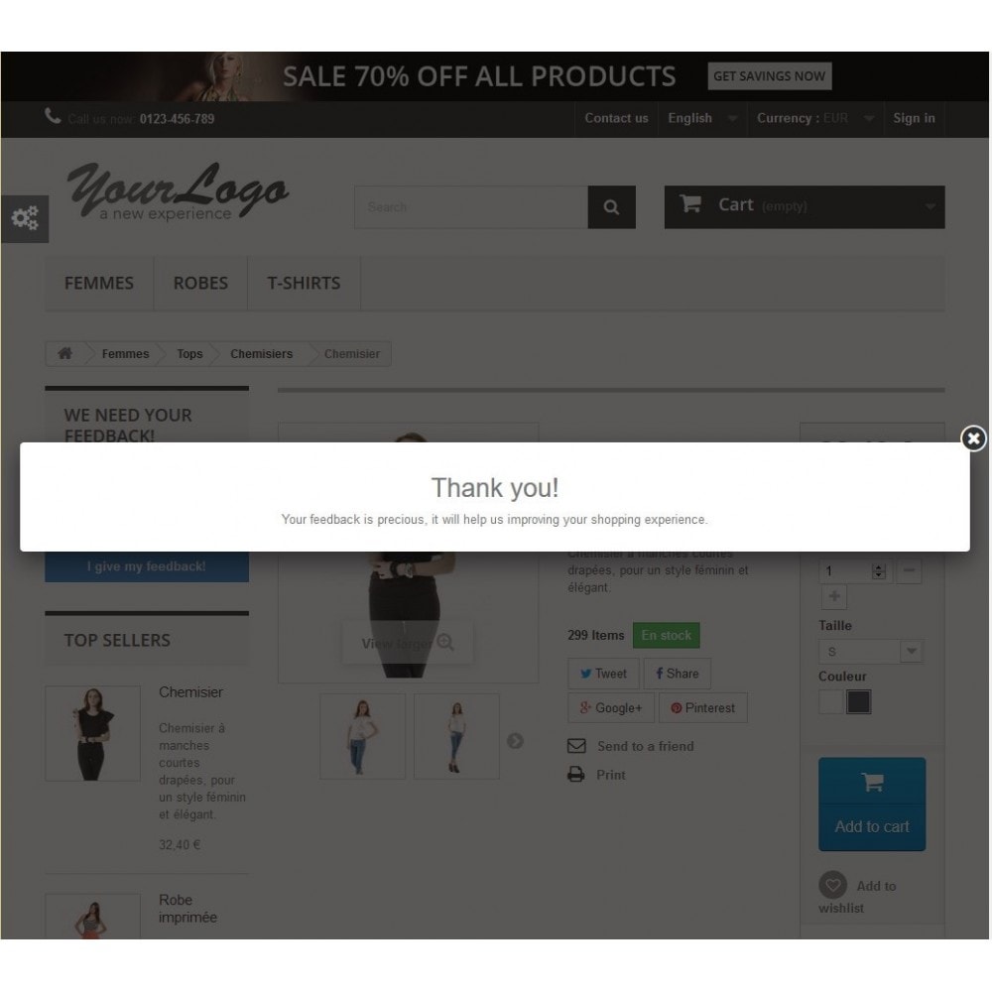This screenshot has height=992, width=992.
Task: Click the search magnifier button
Action: [x=611, y=207]
